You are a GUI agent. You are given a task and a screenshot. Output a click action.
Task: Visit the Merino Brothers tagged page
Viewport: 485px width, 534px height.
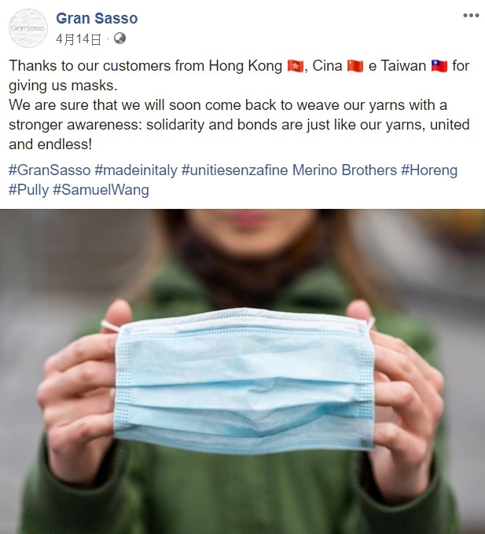(x=344, y=170)
